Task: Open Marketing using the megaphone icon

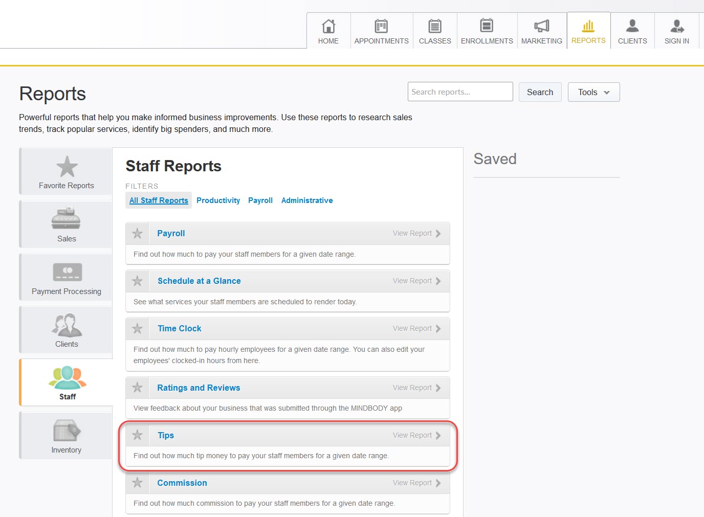Action: click(x=541, y=25)
